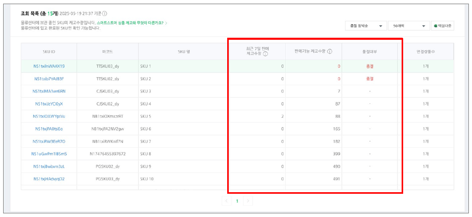
Task: Open SKU ID NS1txilnWAKK19 link
Action: [49, 66]
